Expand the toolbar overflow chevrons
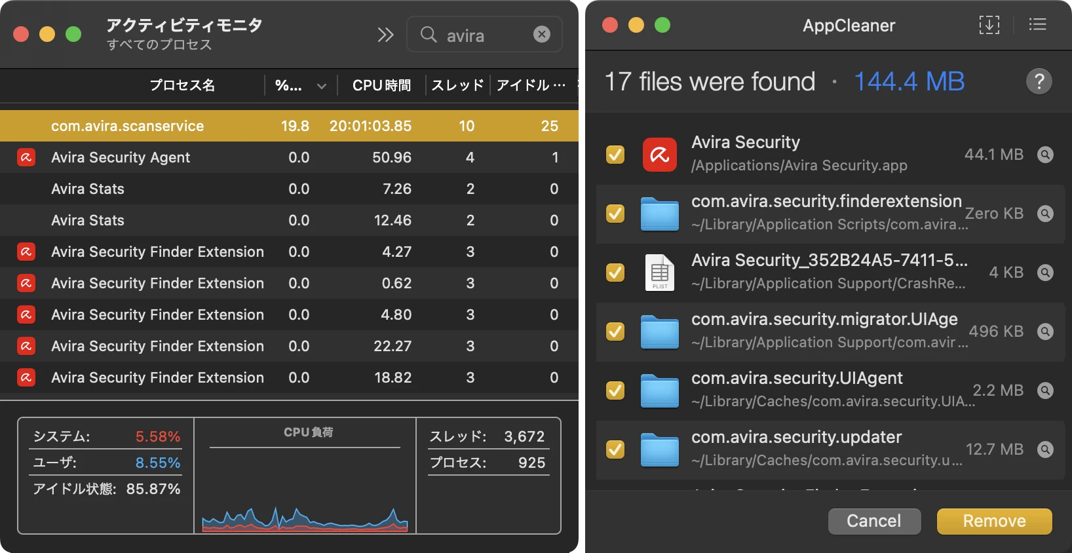This screenshot has height=553, width=1072. [385, 35]
